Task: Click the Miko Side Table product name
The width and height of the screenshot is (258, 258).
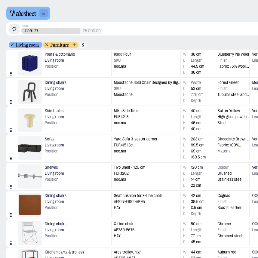Action: pyautogui.click(x=127, y=111)
